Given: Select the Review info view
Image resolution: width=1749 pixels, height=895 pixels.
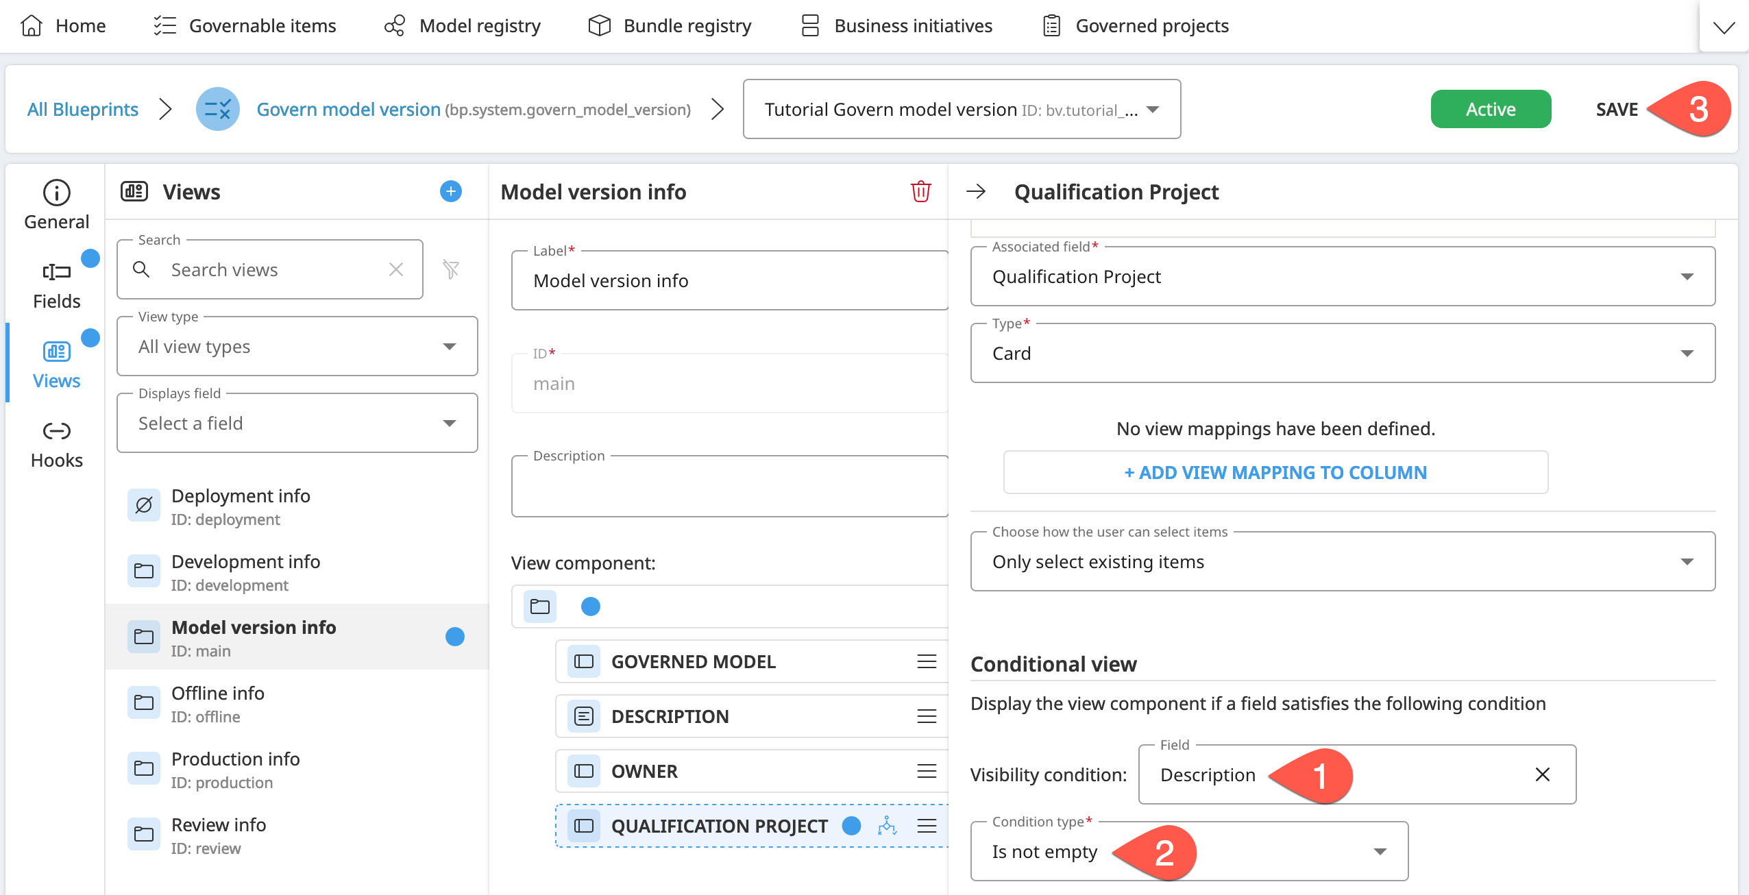Looking at the screenshot, I should coord(297,835).
